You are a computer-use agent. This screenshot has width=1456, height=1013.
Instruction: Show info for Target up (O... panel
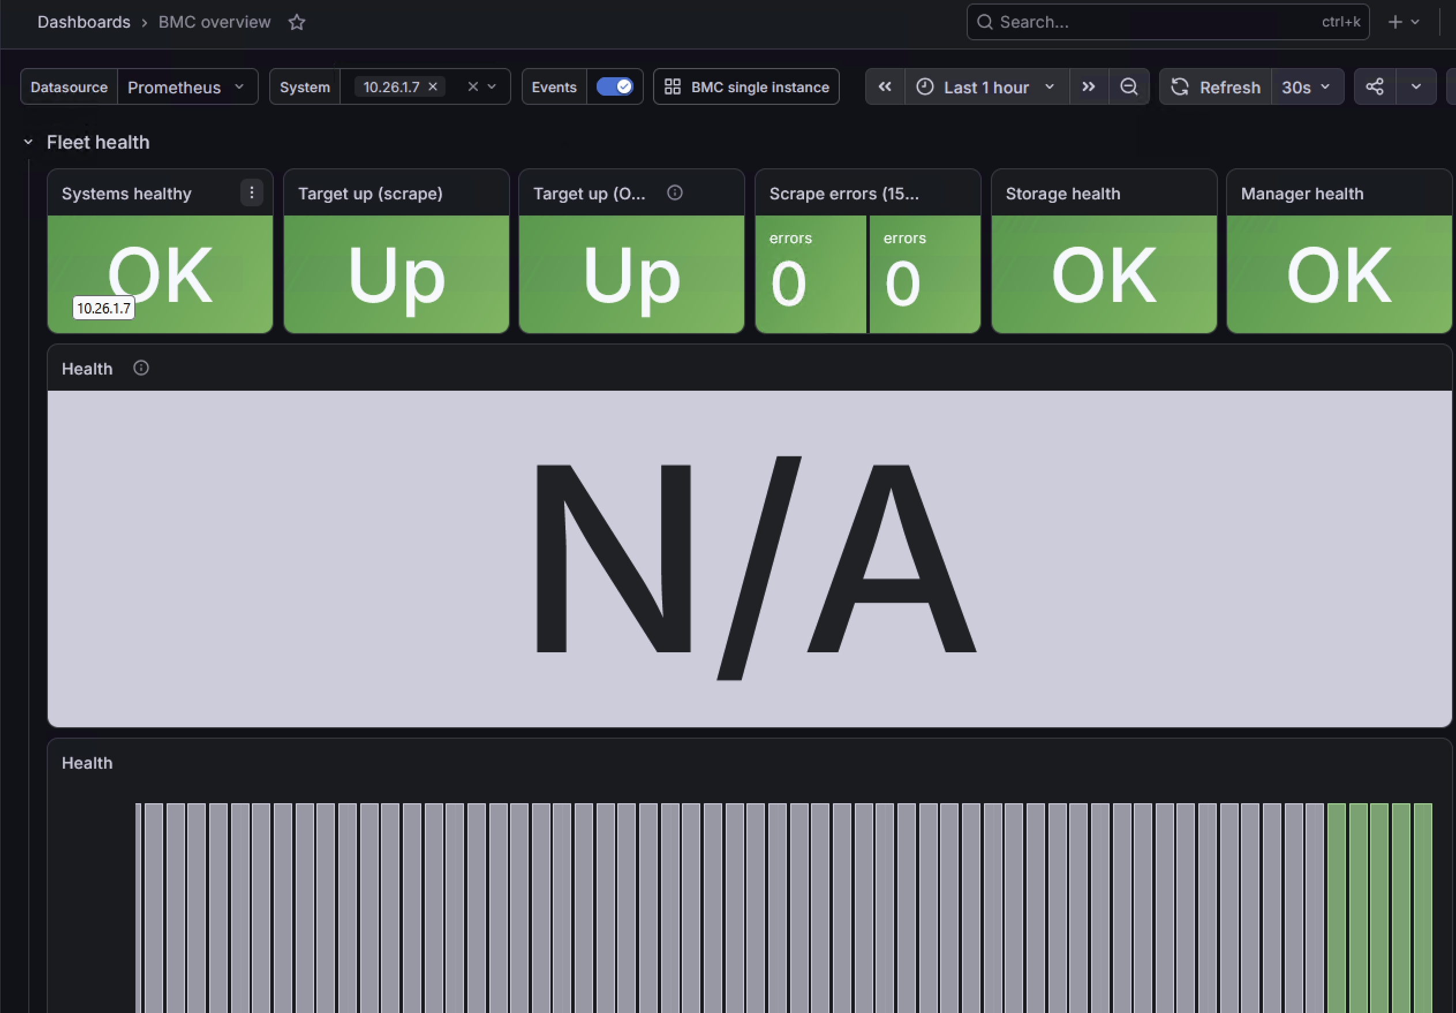point(675,192)
